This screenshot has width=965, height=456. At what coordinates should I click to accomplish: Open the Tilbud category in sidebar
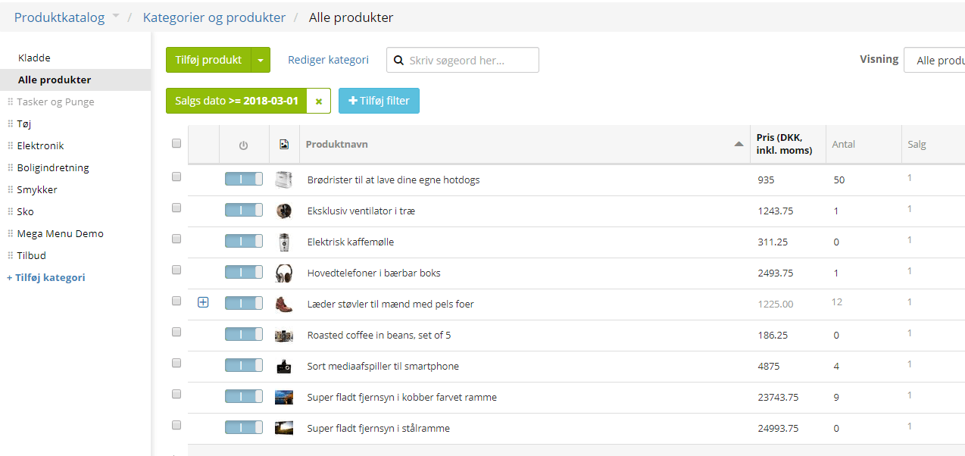point(31,255)
